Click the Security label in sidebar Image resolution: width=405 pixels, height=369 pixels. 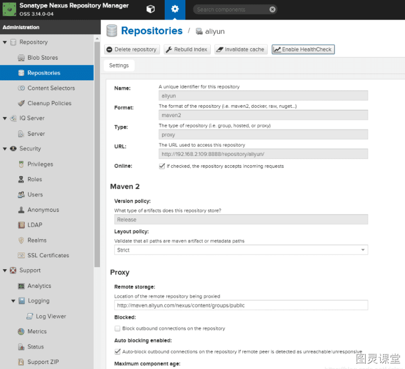click(30, 149)
